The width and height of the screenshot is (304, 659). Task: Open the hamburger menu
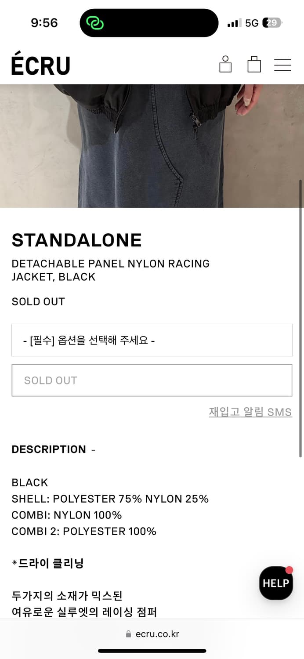[x=282, y=65]
